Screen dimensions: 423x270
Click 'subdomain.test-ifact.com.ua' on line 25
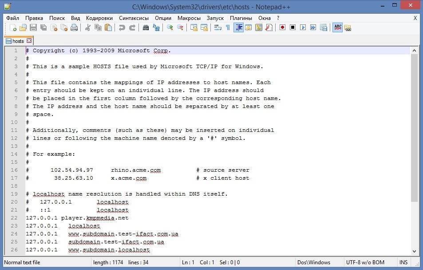click(x=116, y=242)
